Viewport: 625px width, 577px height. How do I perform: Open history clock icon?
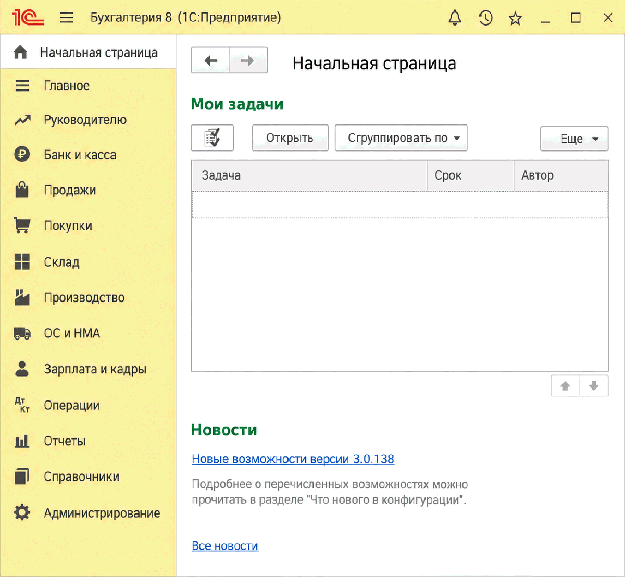[x=485, y=18]
